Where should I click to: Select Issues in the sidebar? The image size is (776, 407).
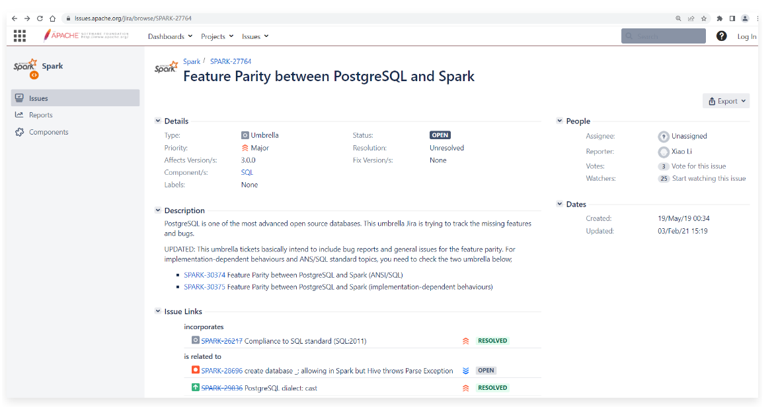tap(75, 98)
